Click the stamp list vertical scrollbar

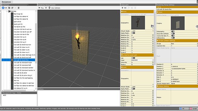coord(36,43)
